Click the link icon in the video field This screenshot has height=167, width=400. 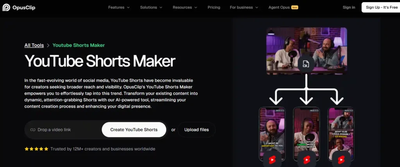click(x=33, y=130)
